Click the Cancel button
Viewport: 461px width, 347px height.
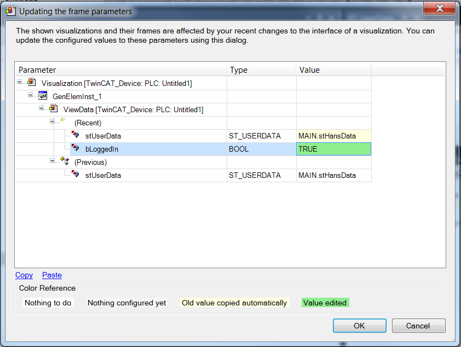coord(418,326)
